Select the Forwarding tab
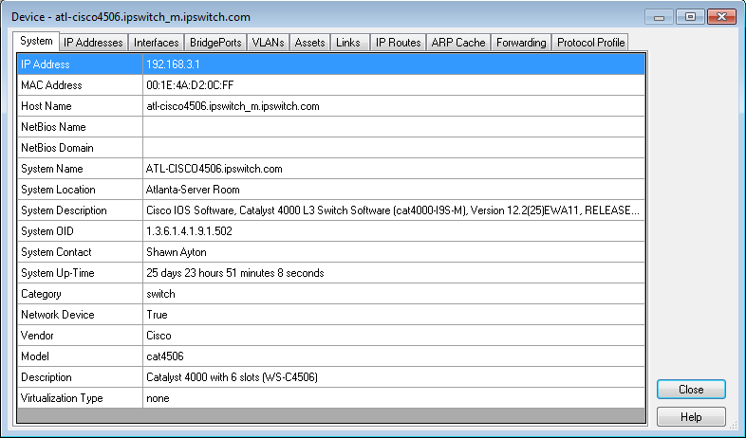Screen dimensions: 746x438 (x=521, y=43)
